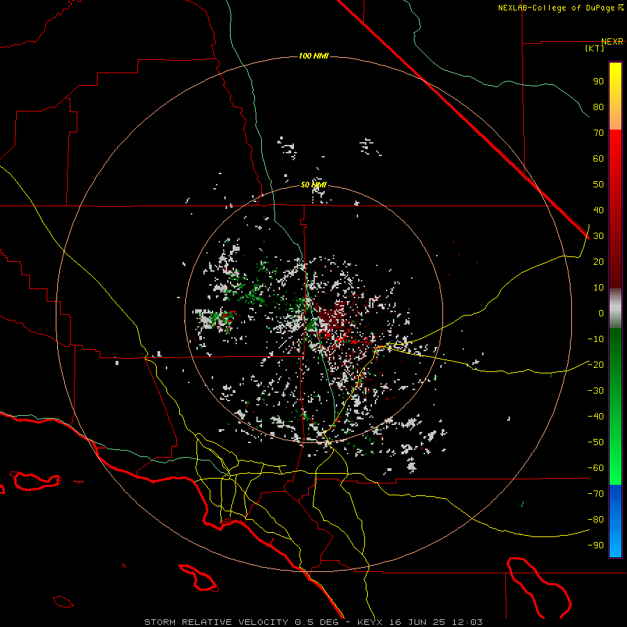
Task: Click the 90 value on the velocity scale
Action: pyautogui.click(x=598, y=82)
